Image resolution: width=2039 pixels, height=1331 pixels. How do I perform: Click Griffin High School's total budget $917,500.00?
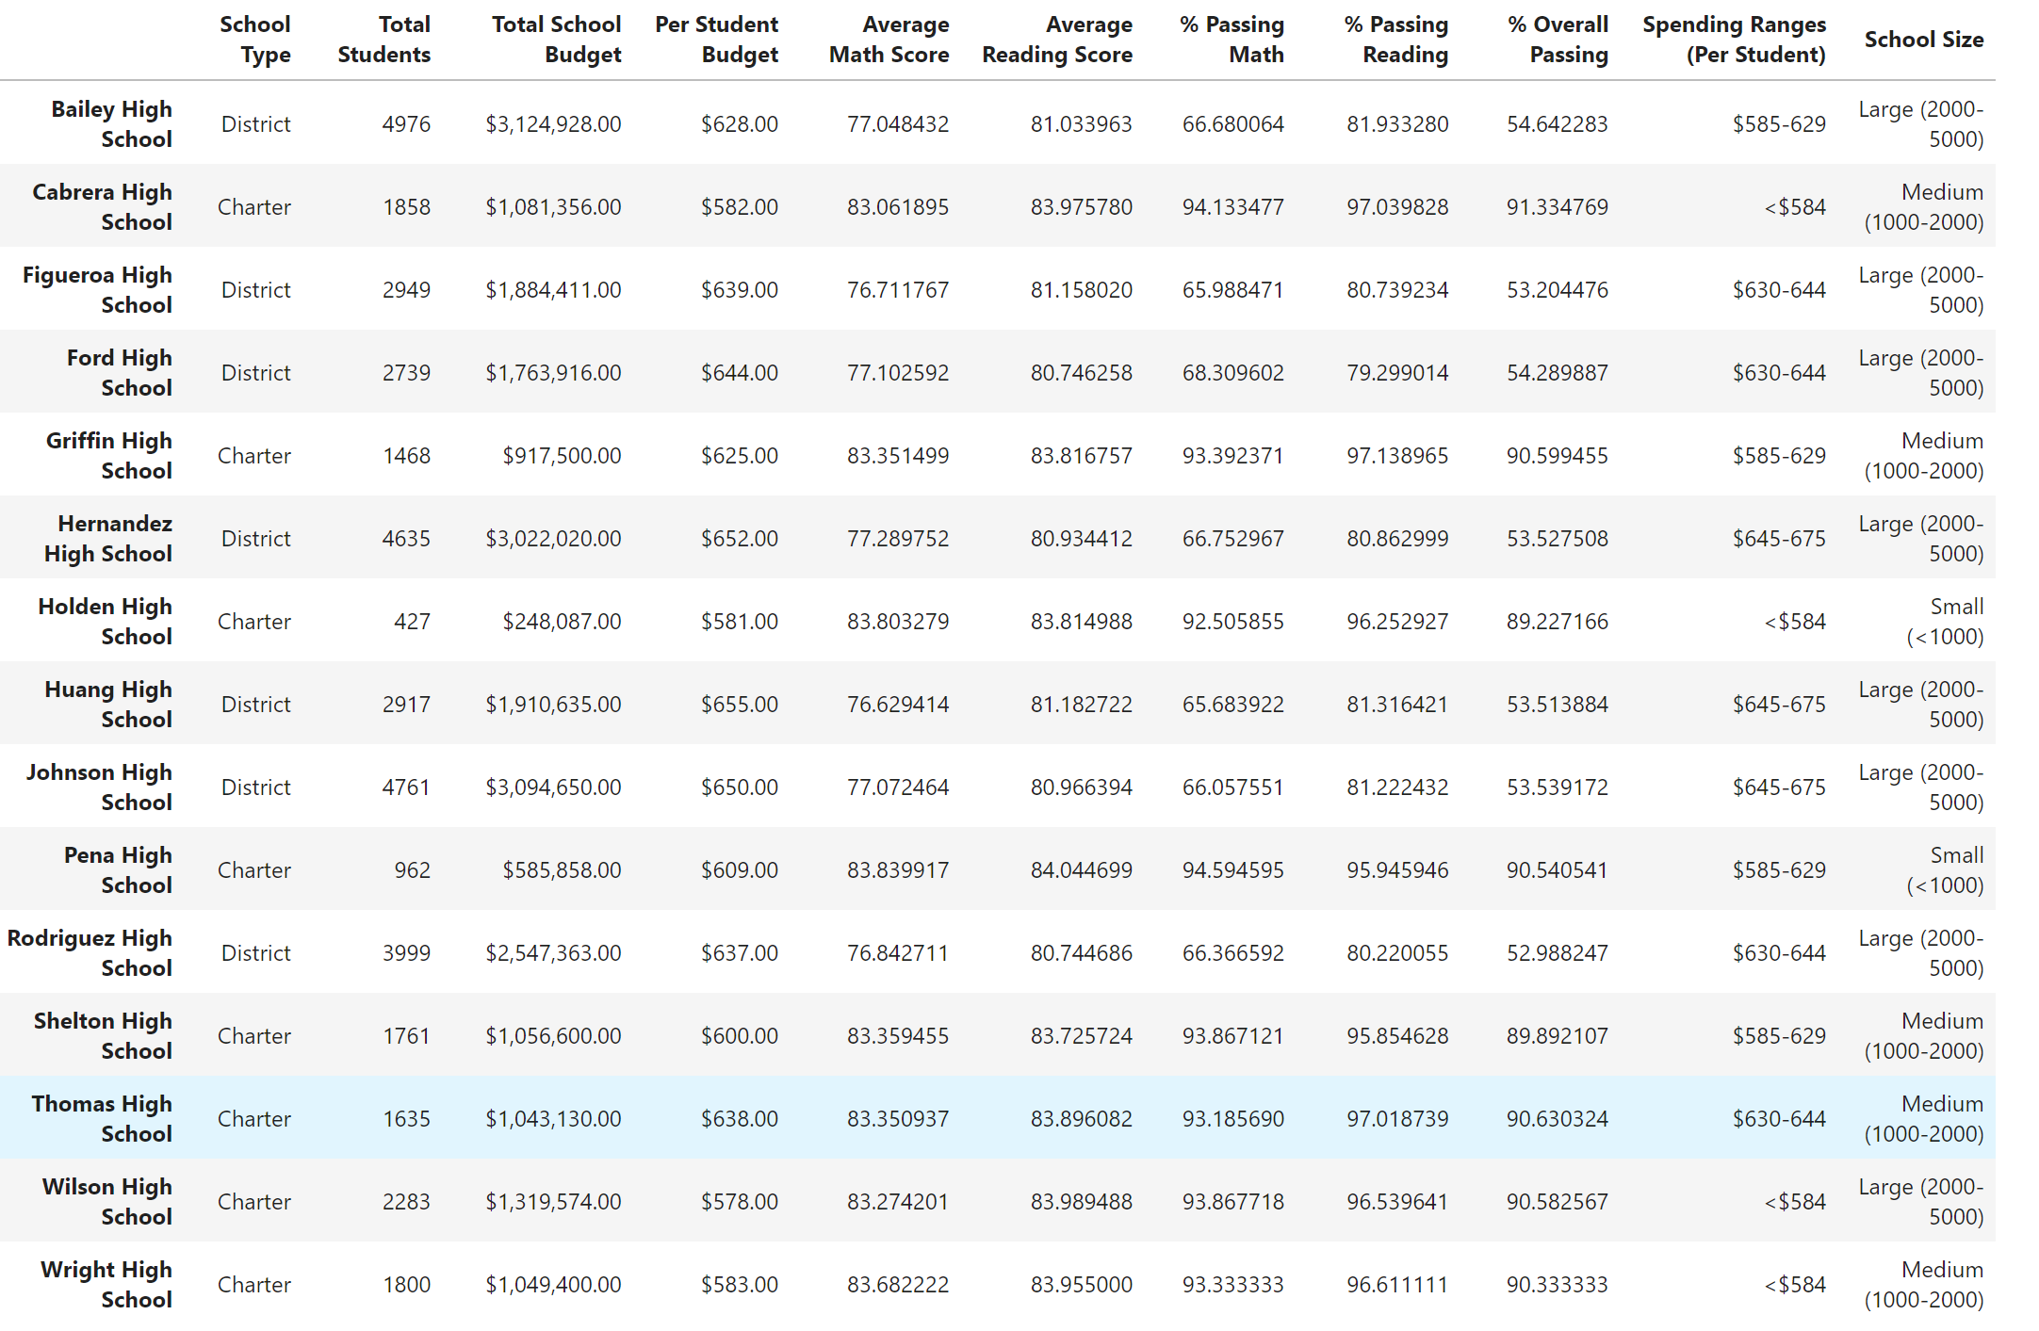click(562, 456)
